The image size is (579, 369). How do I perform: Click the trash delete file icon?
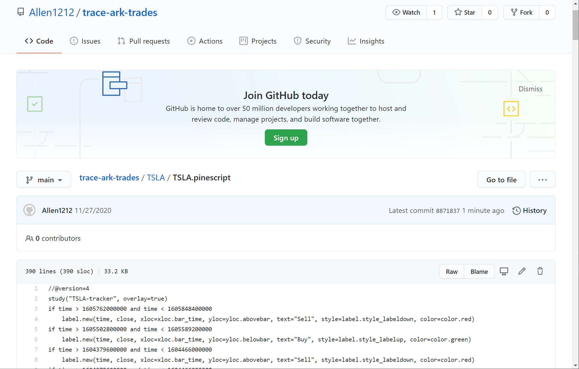click(x=540, y=271)
